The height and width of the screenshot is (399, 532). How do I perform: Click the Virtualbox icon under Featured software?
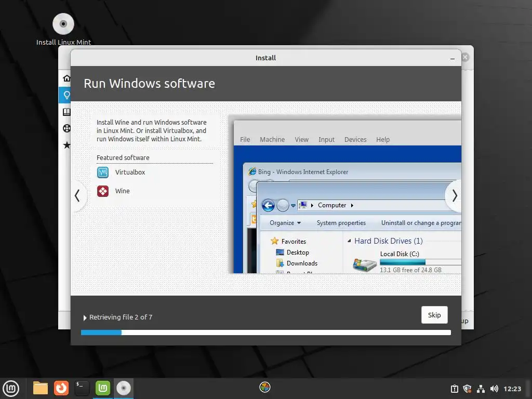[103, 172]
